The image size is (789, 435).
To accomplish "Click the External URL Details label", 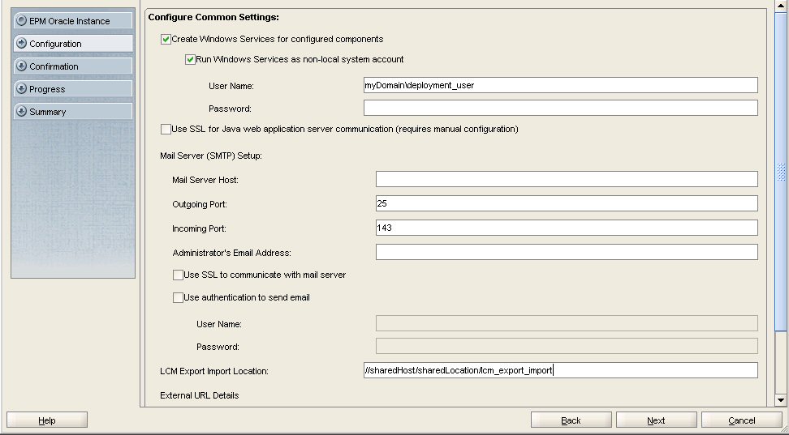I will pyautogui.click(x=199, y=395).
